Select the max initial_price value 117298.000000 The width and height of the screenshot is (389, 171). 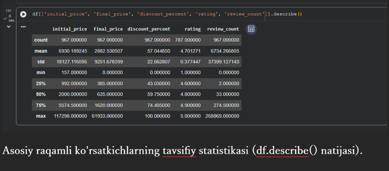(x=70, y=116)
